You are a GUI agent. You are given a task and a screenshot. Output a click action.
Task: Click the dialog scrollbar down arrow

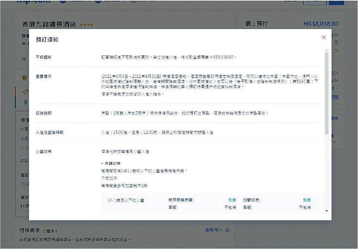[x=327, y=211]
